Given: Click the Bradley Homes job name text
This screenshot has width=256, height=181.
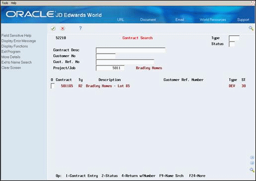Looking at the screenshot, I should (x=149, y=68).
